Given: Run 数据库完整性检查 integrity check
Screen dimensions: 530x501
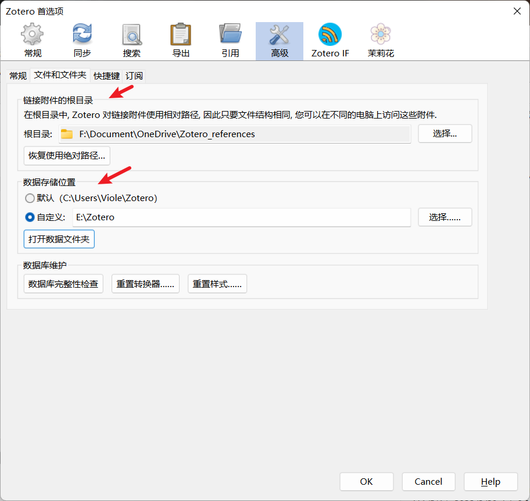Looking at the screenshot, I should 63,284.
